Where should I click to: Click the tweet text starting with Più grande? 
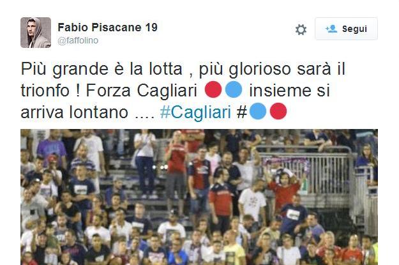(183, 91)
